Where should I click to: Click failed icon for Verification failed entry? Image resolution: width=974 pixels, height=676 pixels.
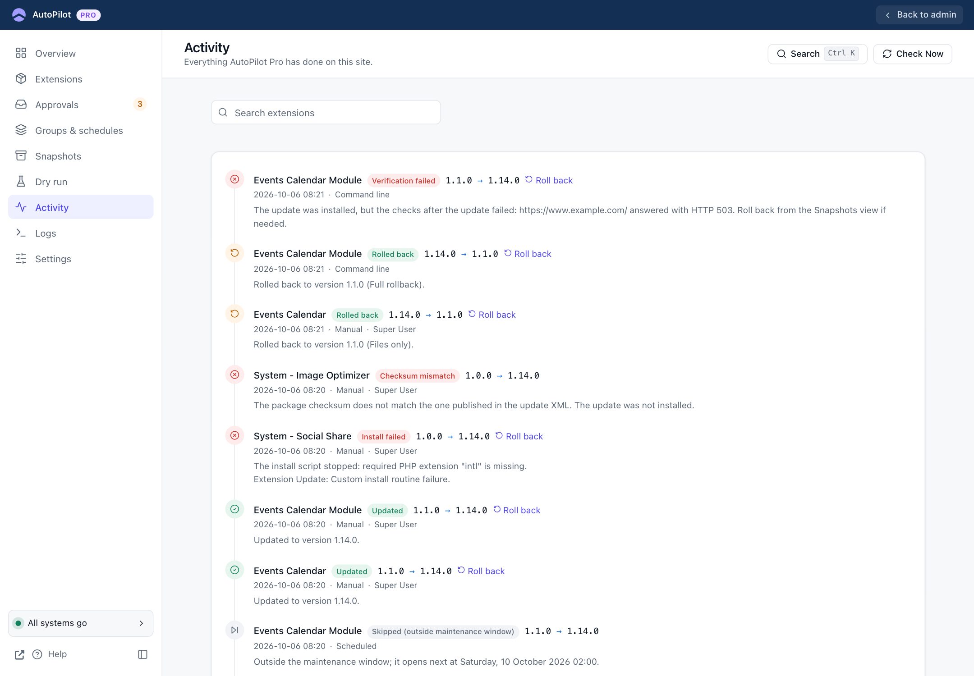click(234, 179)
